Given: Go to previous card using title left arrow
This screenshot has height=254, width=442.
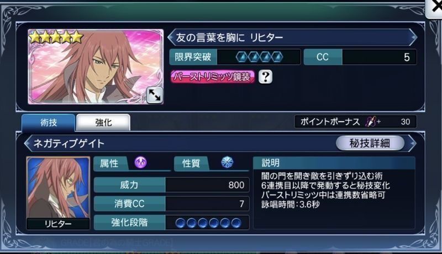Looking at the screenshot, I should coord(171,37).
